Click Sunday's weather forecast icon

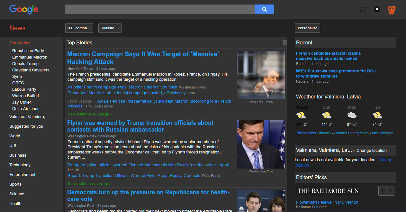pos(326,115)
